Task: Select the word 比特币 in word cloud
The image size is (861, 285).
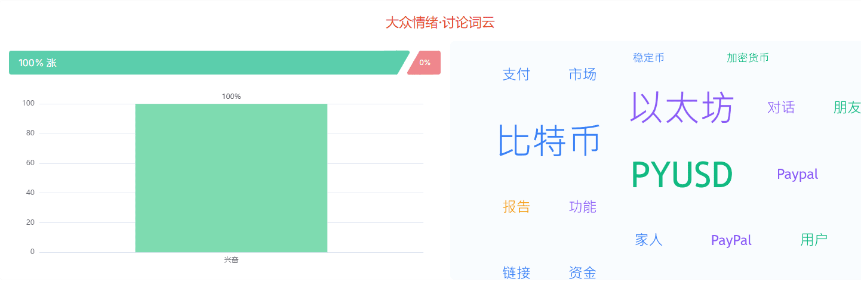Action: (549, 141)
